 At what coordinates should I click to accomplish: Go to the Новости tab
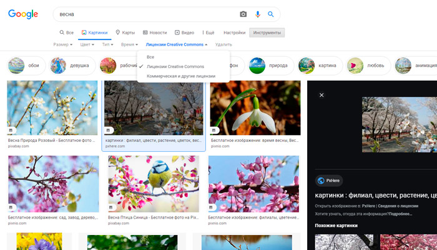155,32
